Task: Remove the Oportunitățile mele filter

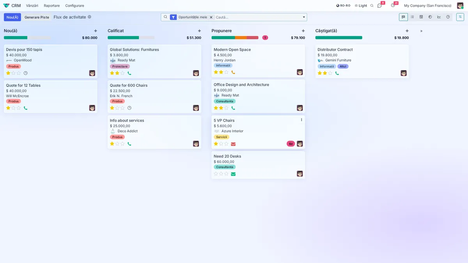Action: pos(211,17)
